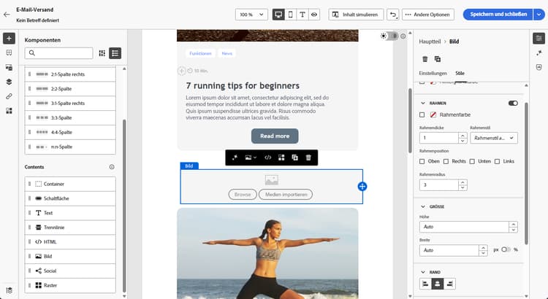This screenshot has height=299, width=548.
Task: Click Speichern und schließen button
Action: (x=498, y=15)
